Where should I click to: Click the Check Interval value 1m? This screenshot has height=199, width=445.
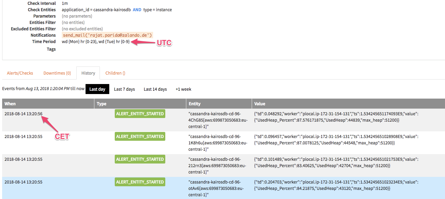[65, 3]
